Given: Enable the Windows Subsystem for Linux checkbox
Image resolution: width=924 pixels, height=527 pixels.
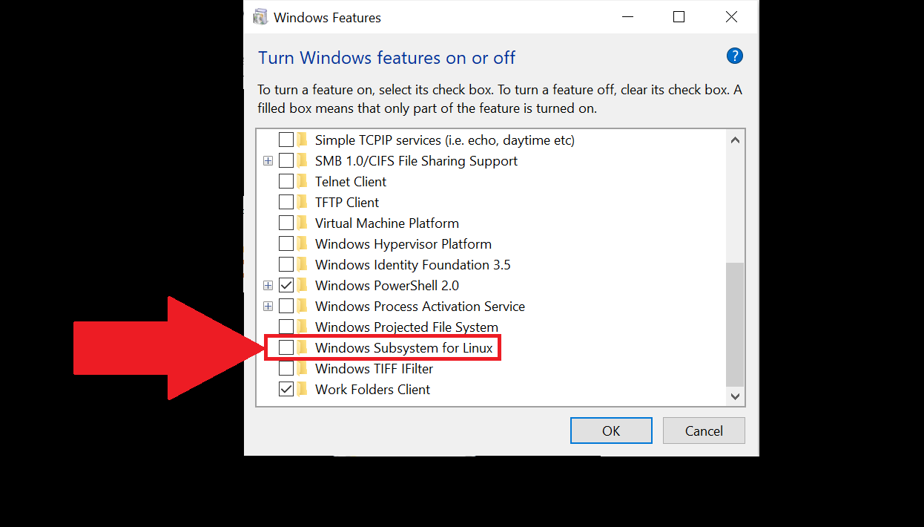Looking at the screenshot, I should tap(286, 348).
